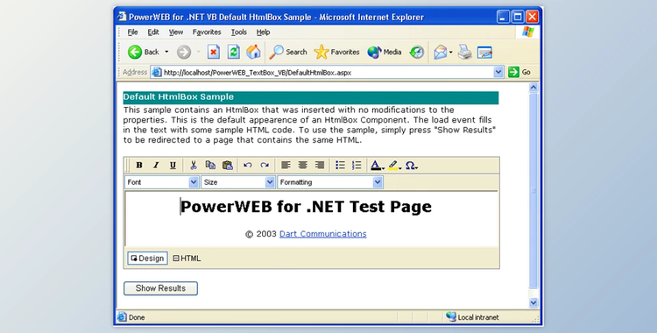Align text right in editor
Viewport: 657px width, 333px height.
coord(319,166)
